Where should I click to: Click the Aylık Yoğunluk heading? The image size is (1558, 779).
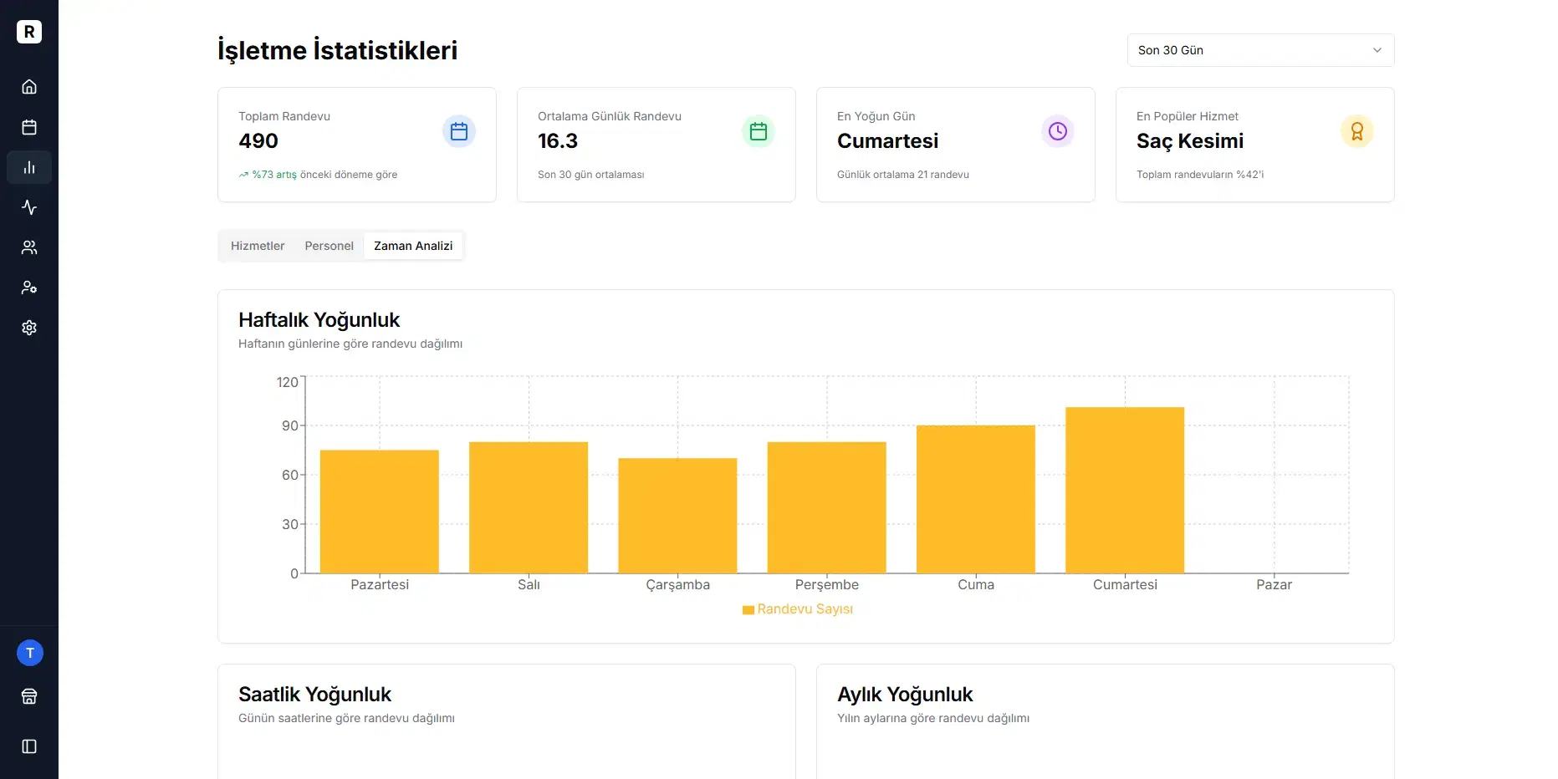[906, 695]
